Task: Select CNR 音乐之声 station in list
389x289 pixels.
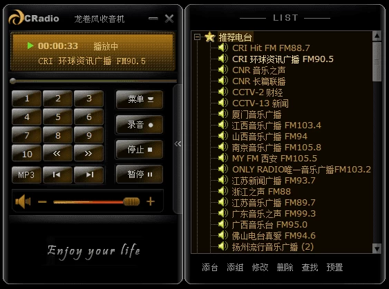Action: coord(258,70)
